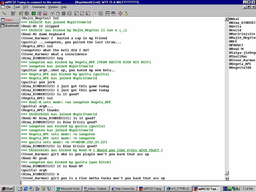The height and width of the screenshot is (192, 256).
Task: Click the Windows Start button
Action: click(x=7, y=189)
